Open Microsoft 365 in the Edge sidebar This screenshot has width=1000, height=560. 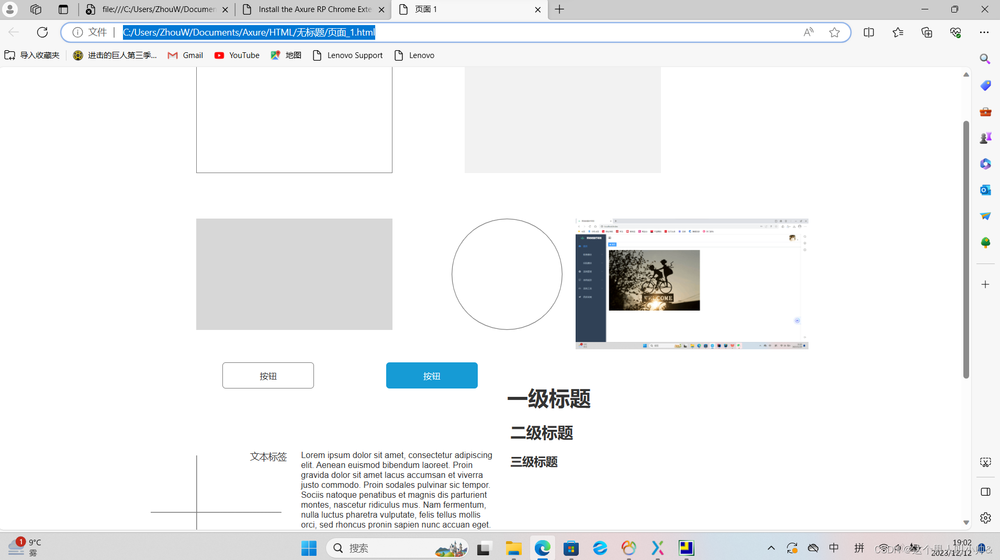(x=986, y=164)
